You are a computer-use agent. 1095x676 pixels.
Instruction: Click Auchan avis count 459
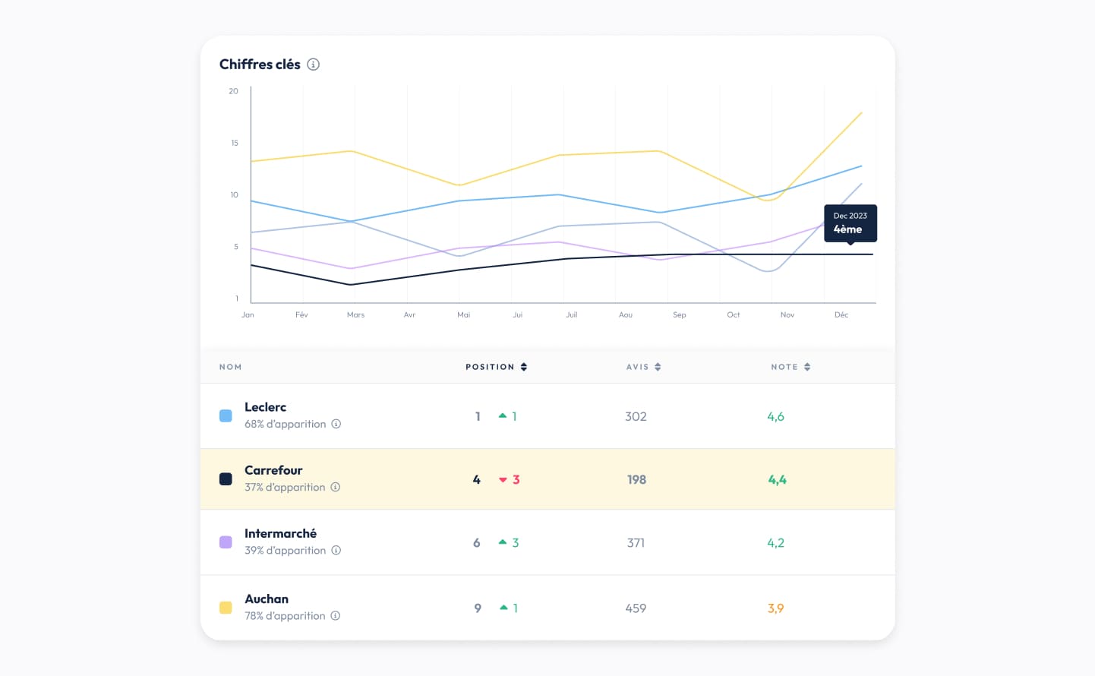[636, 608]
